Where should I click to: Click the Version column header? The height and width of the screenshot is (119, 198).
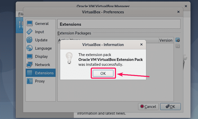166,40
